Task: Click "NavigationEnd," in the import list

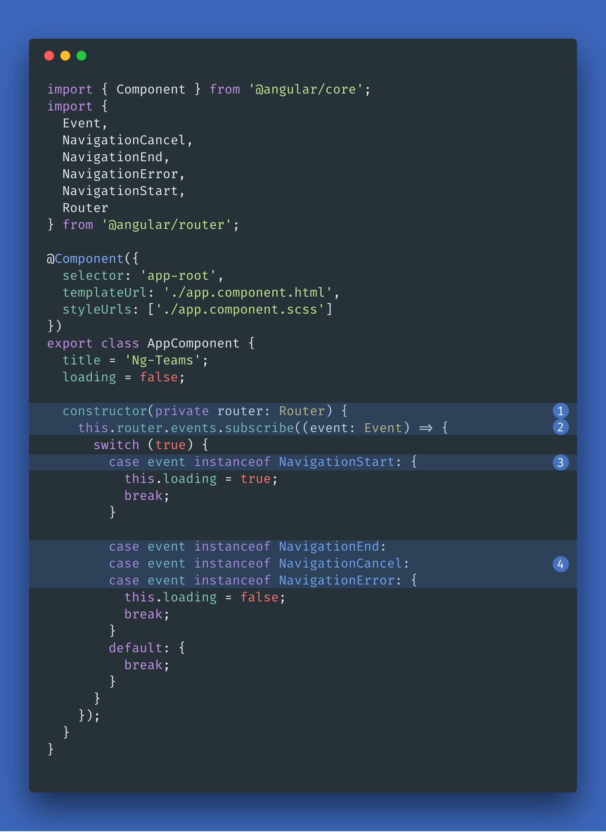Action: (116, 157)
